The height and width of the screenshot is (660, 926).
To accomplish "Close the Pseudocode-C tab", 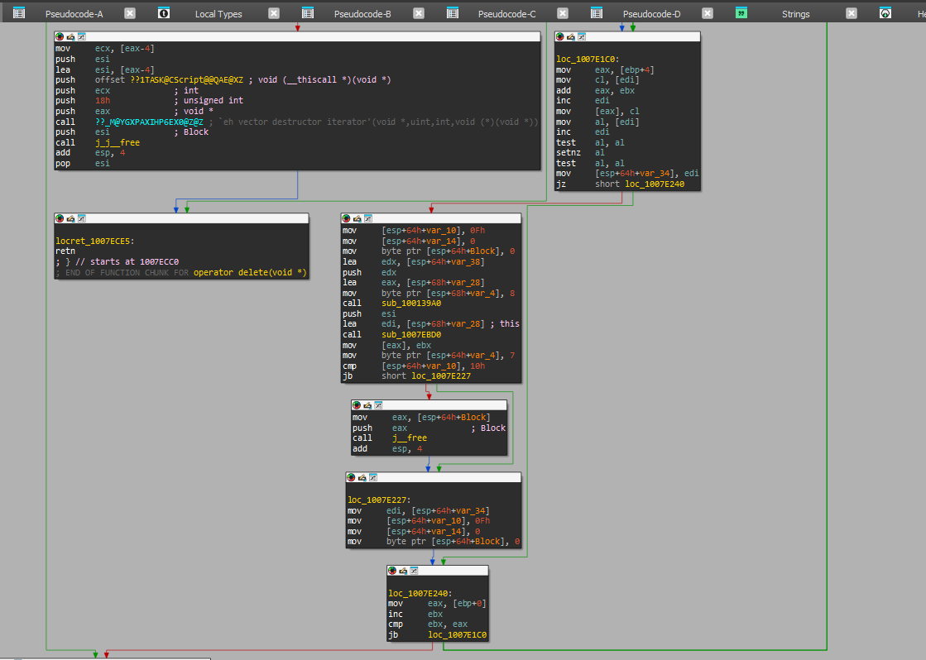I will point(563,13).
